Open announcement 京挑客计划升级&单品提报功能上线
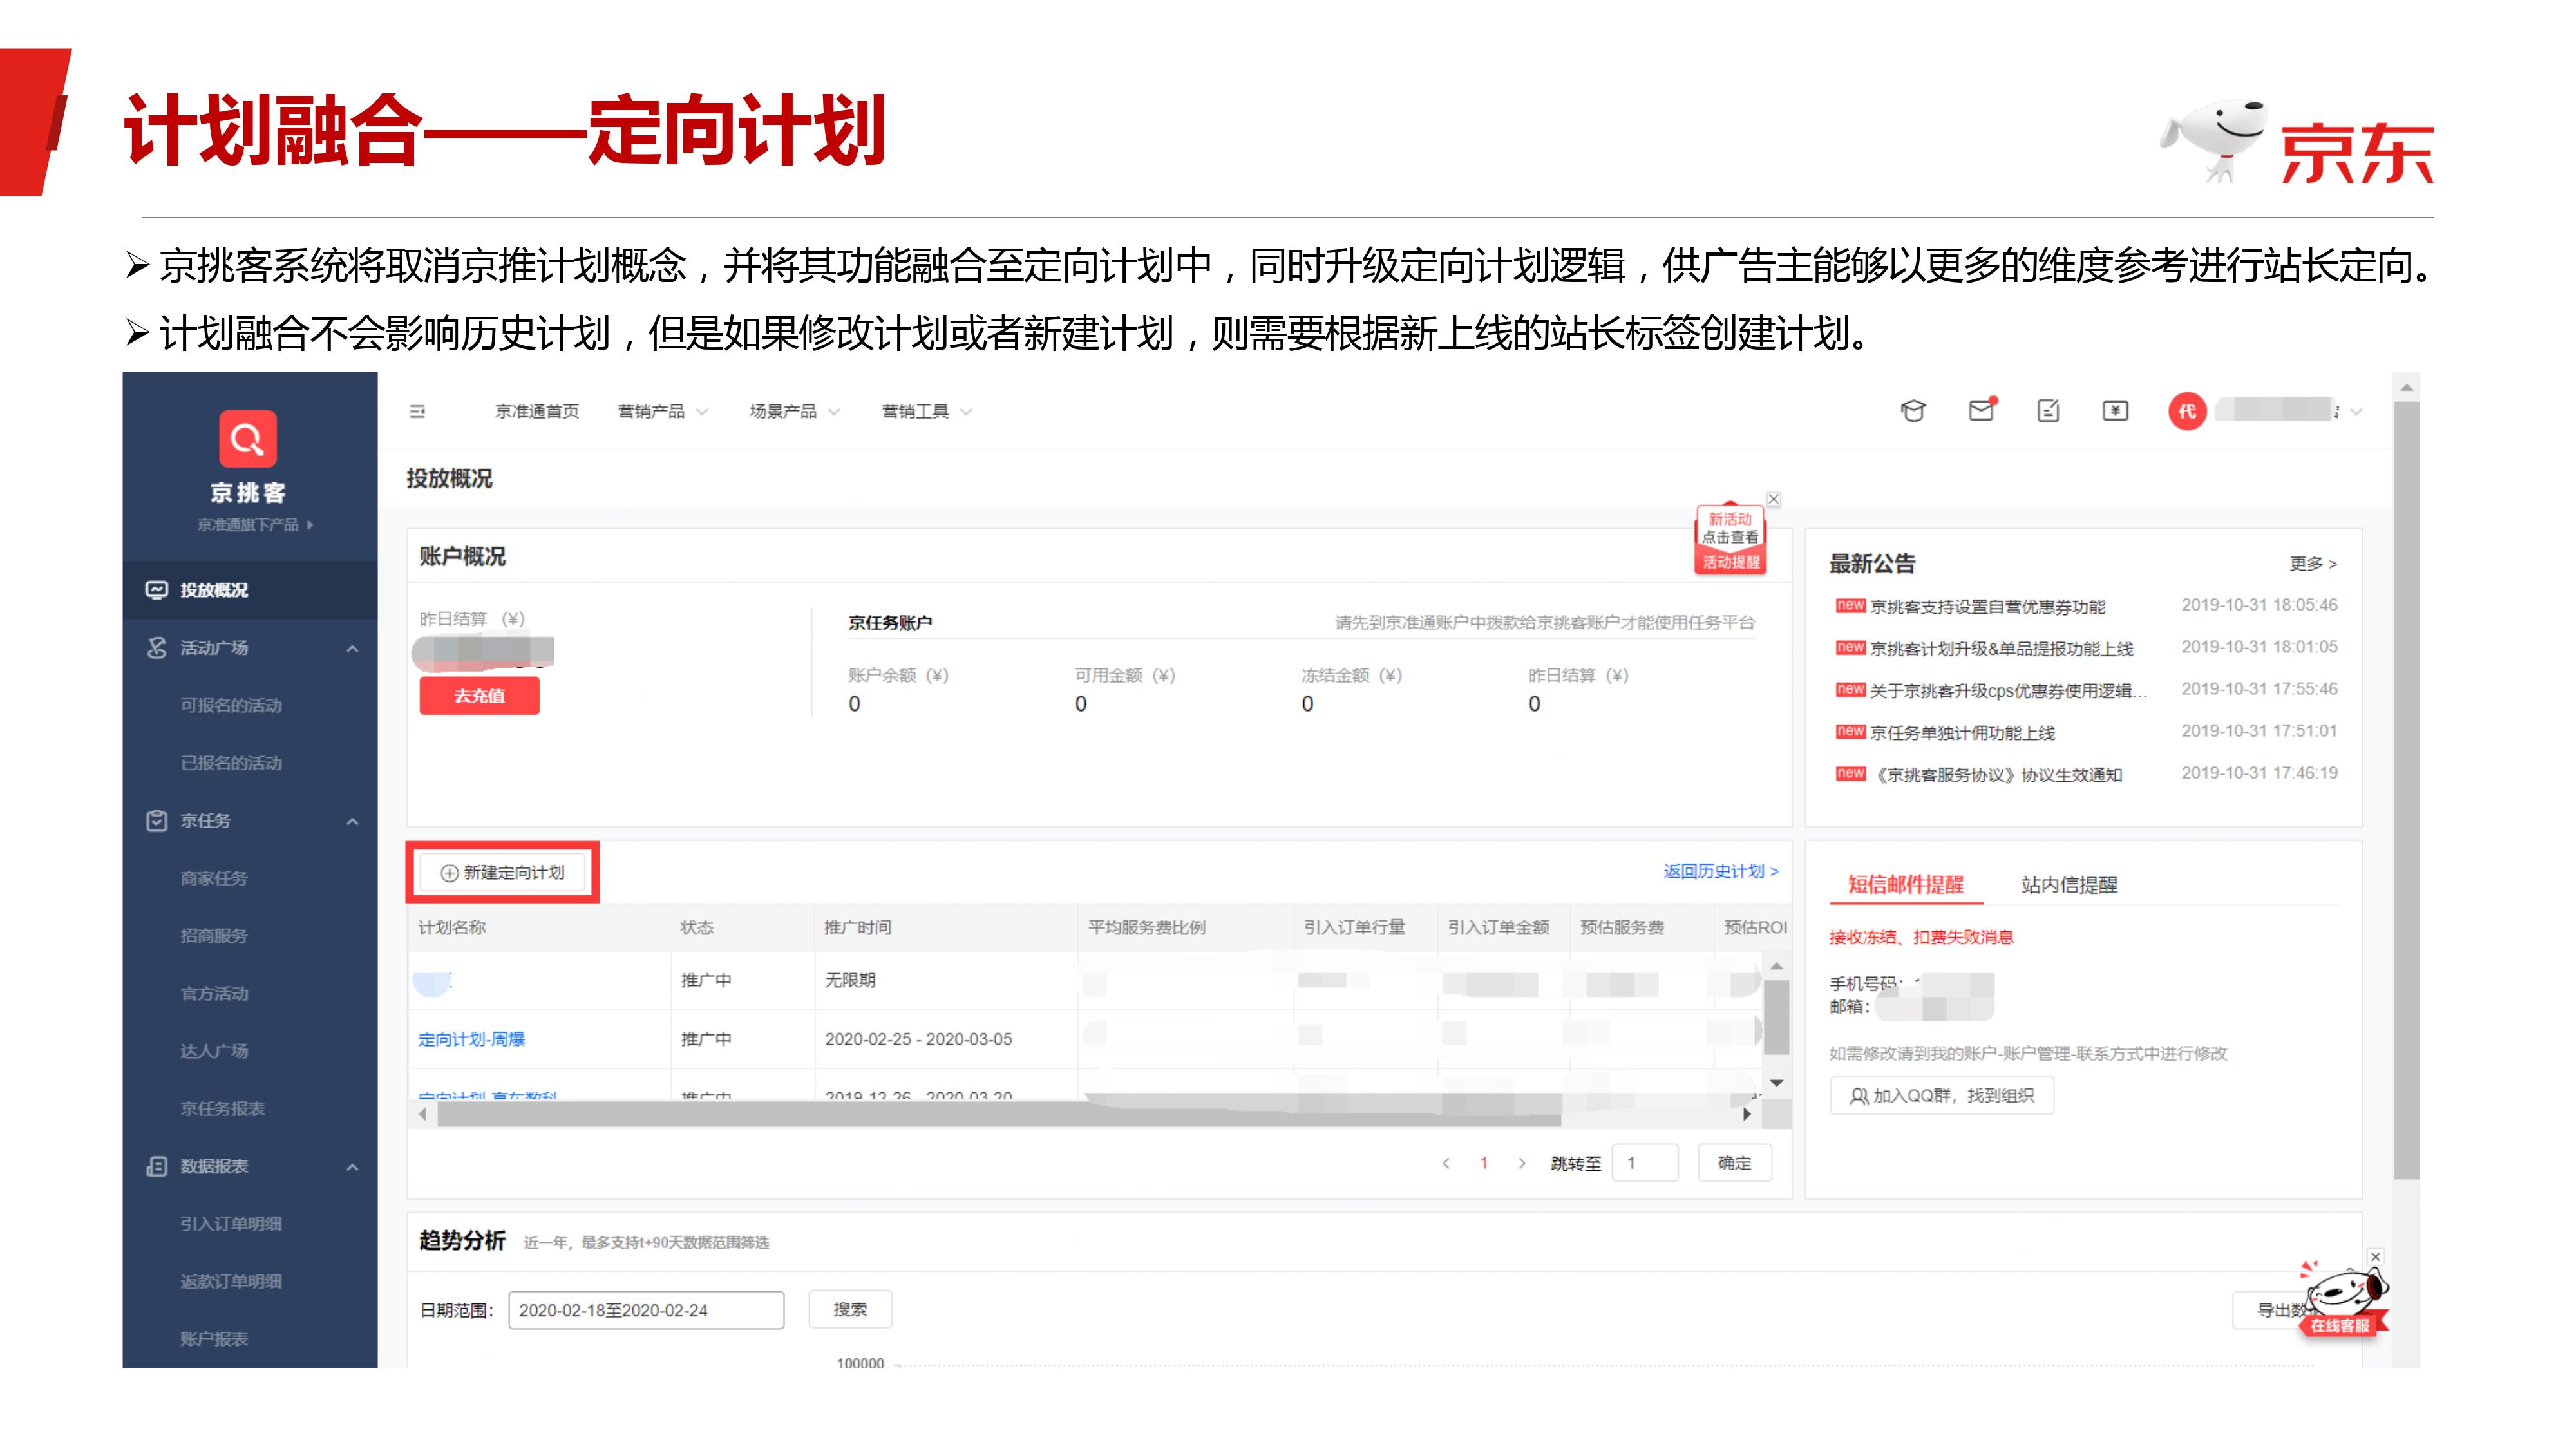Viewport: 2576px width, 1449px height. coord(2001,650)
